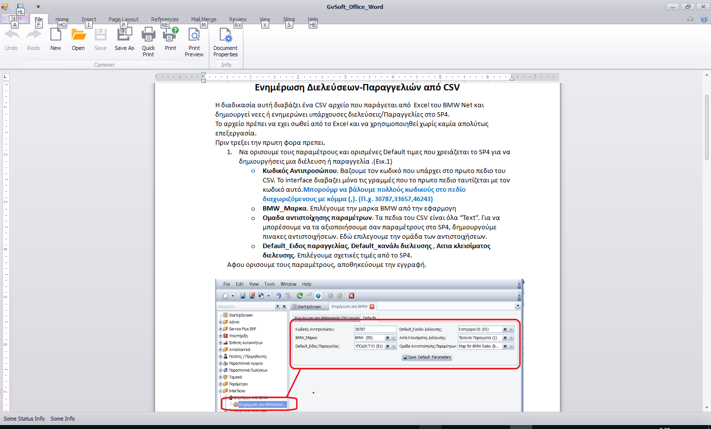Select the Skins ribbon tab
Screen dimensions: 711x429
coord(289,19)
